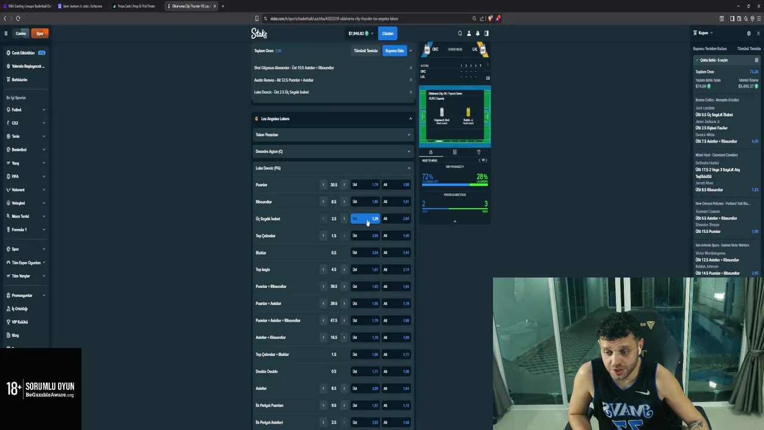Toggle the bet slip panel icon in header
Screen dimensions: 764x430
[486, 33]
